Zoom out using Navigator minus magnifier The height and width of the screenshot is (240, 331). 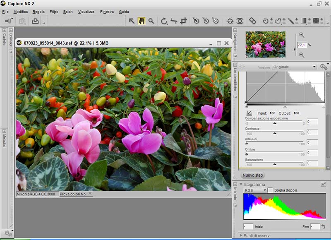302,55
